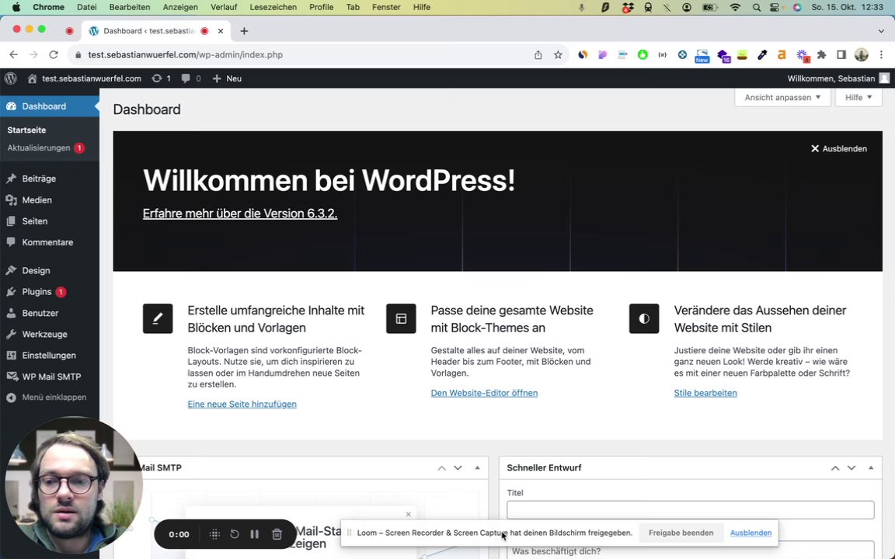Open macOS Spotlight search icon

756,8
